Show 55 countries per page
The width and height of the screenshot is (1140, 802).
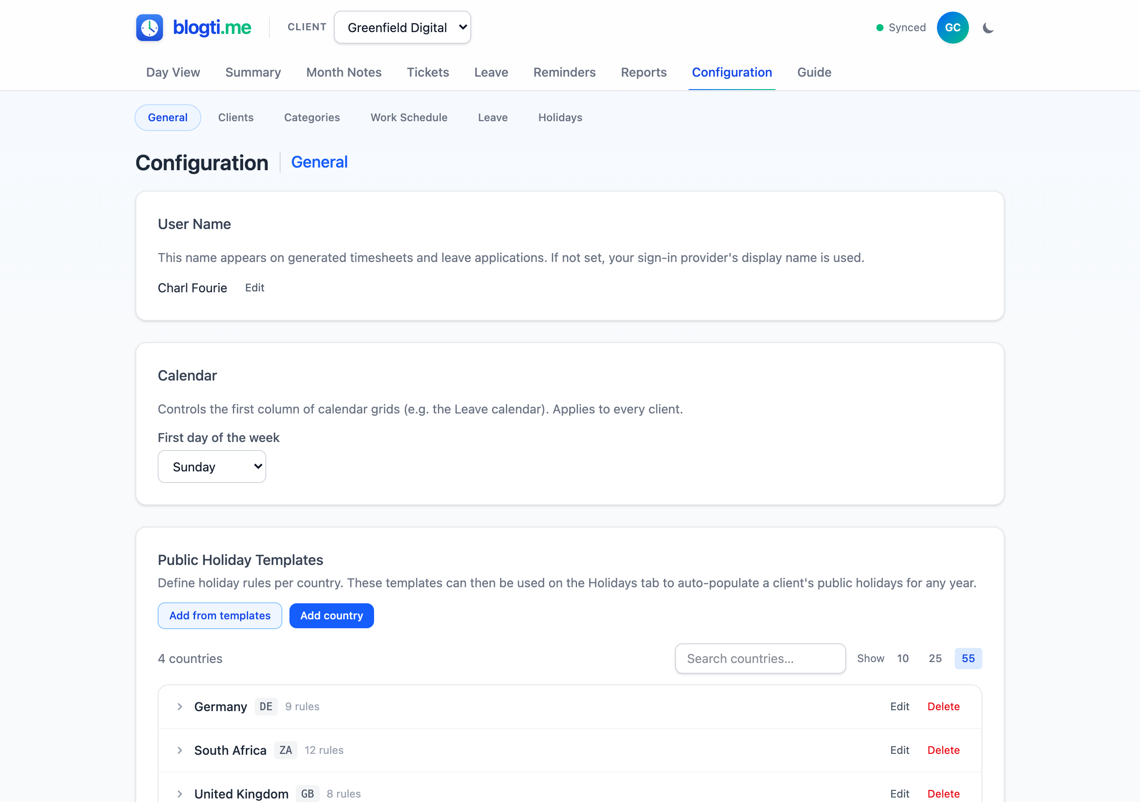(x=968, y=659)
